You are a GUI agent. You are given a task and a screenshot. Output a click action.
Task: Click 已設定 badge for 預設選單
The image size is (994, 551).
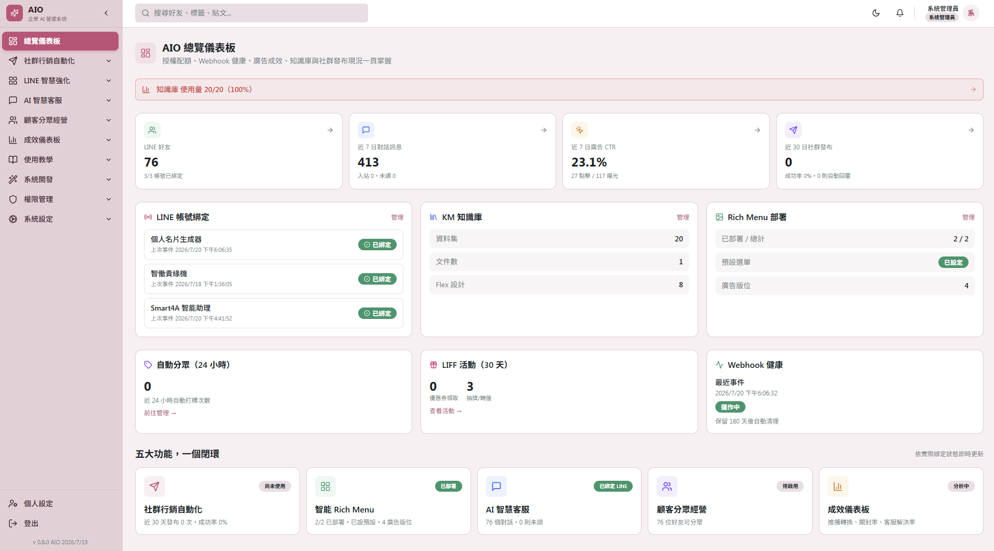[953, 262]
